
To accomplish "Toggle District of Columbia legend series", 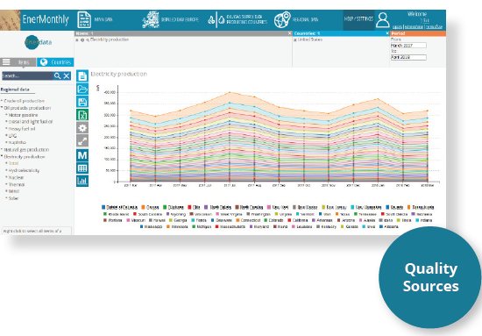I will click(x=119, y=207).
